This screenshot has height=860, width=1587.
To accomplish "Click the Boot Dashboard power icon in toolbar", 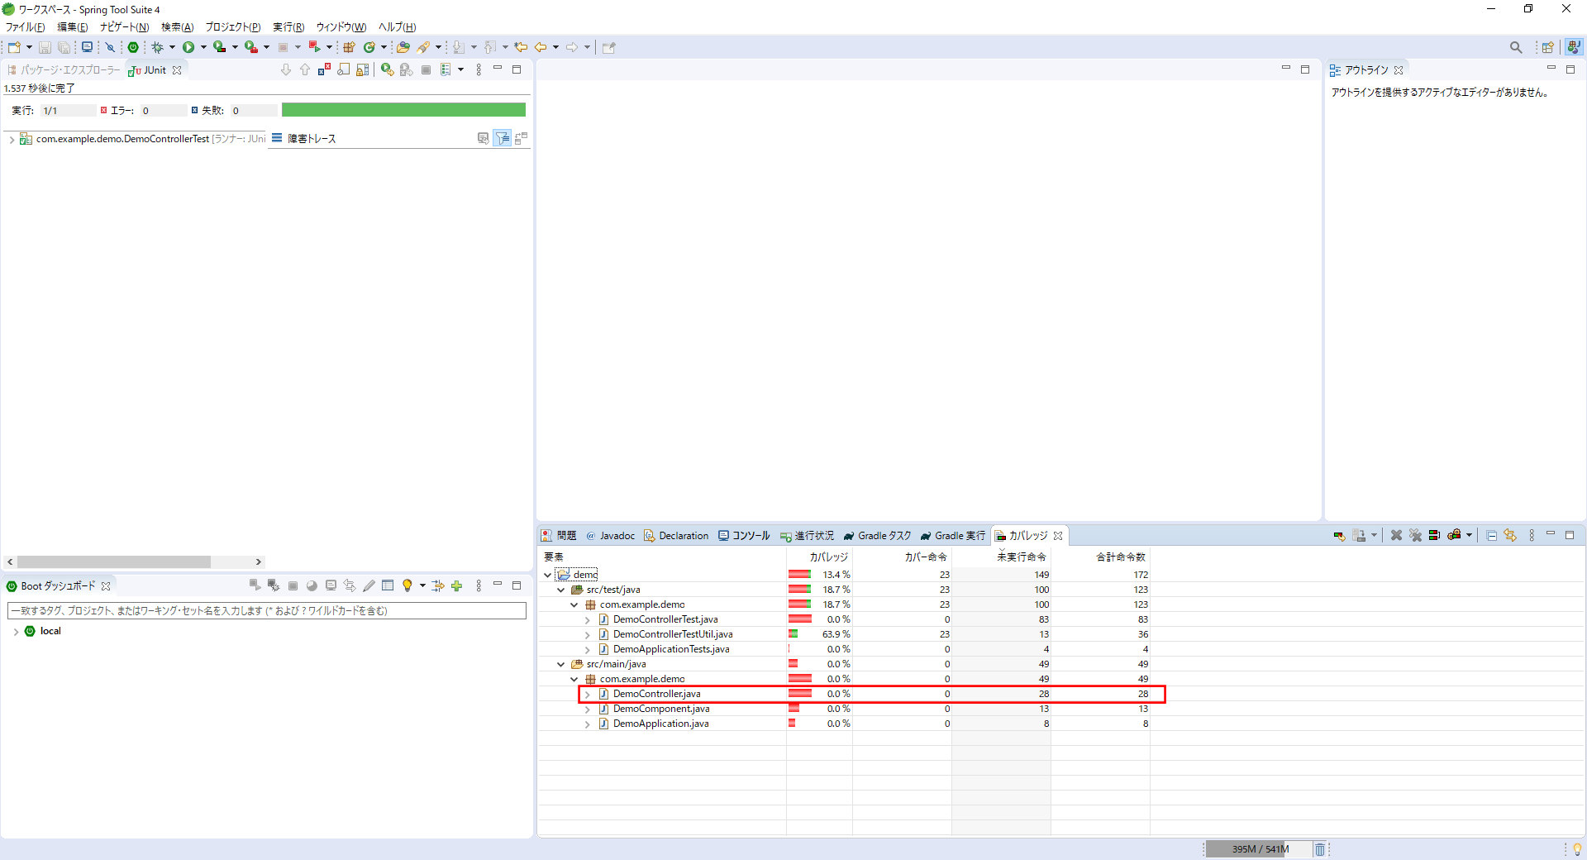I will [133, 47].
